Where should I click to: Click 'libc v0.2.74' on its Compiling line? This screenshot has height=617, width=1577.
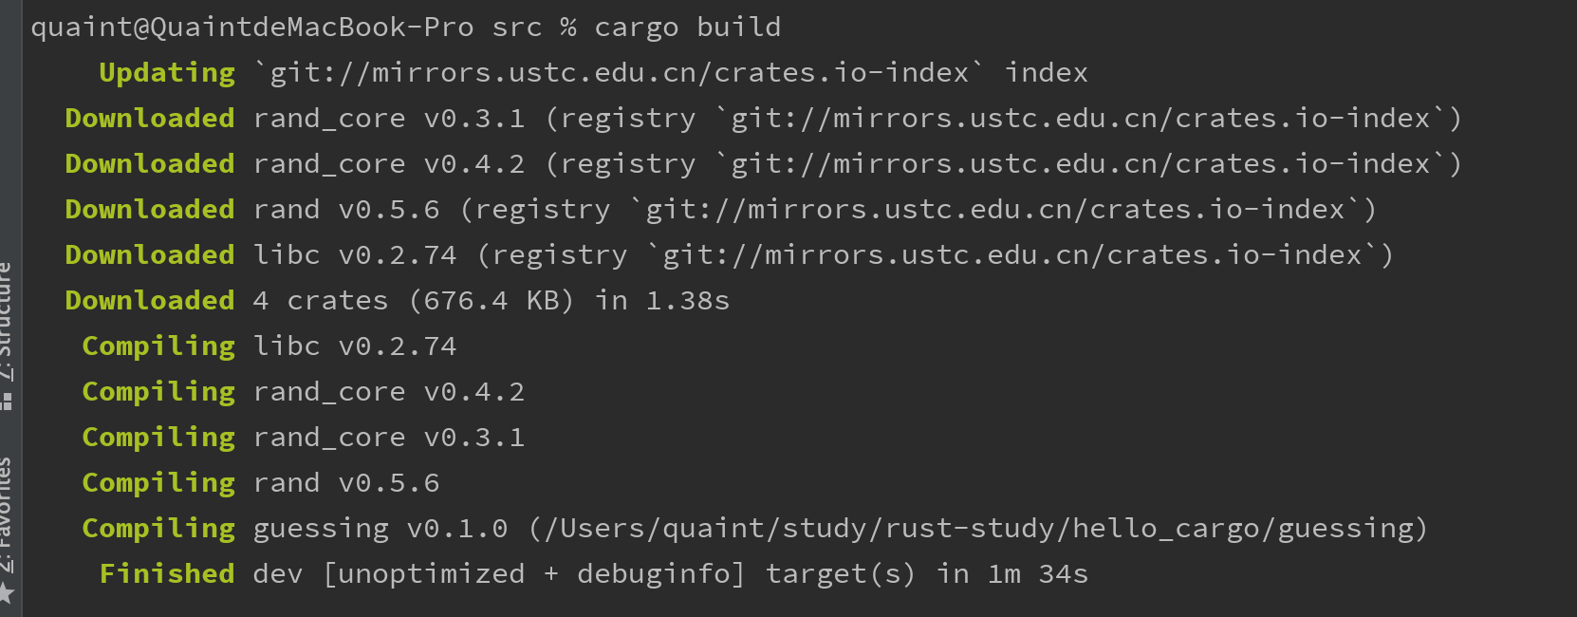click(355, 346)
